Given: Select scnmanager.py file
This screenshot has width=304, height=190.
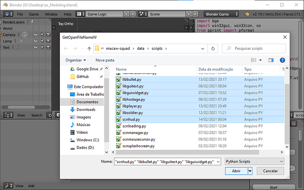Looking at the screenshot, I should tap(200, 133).
